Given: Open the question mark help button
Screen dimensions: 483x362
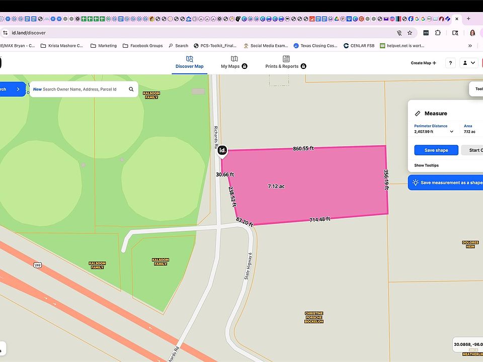Looking at the screenshot, I should pyautogui.click(x=450, y=63).
